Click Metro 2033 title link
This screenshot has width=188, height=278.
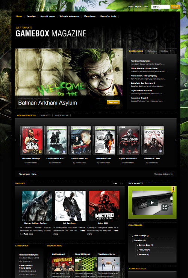103,223
